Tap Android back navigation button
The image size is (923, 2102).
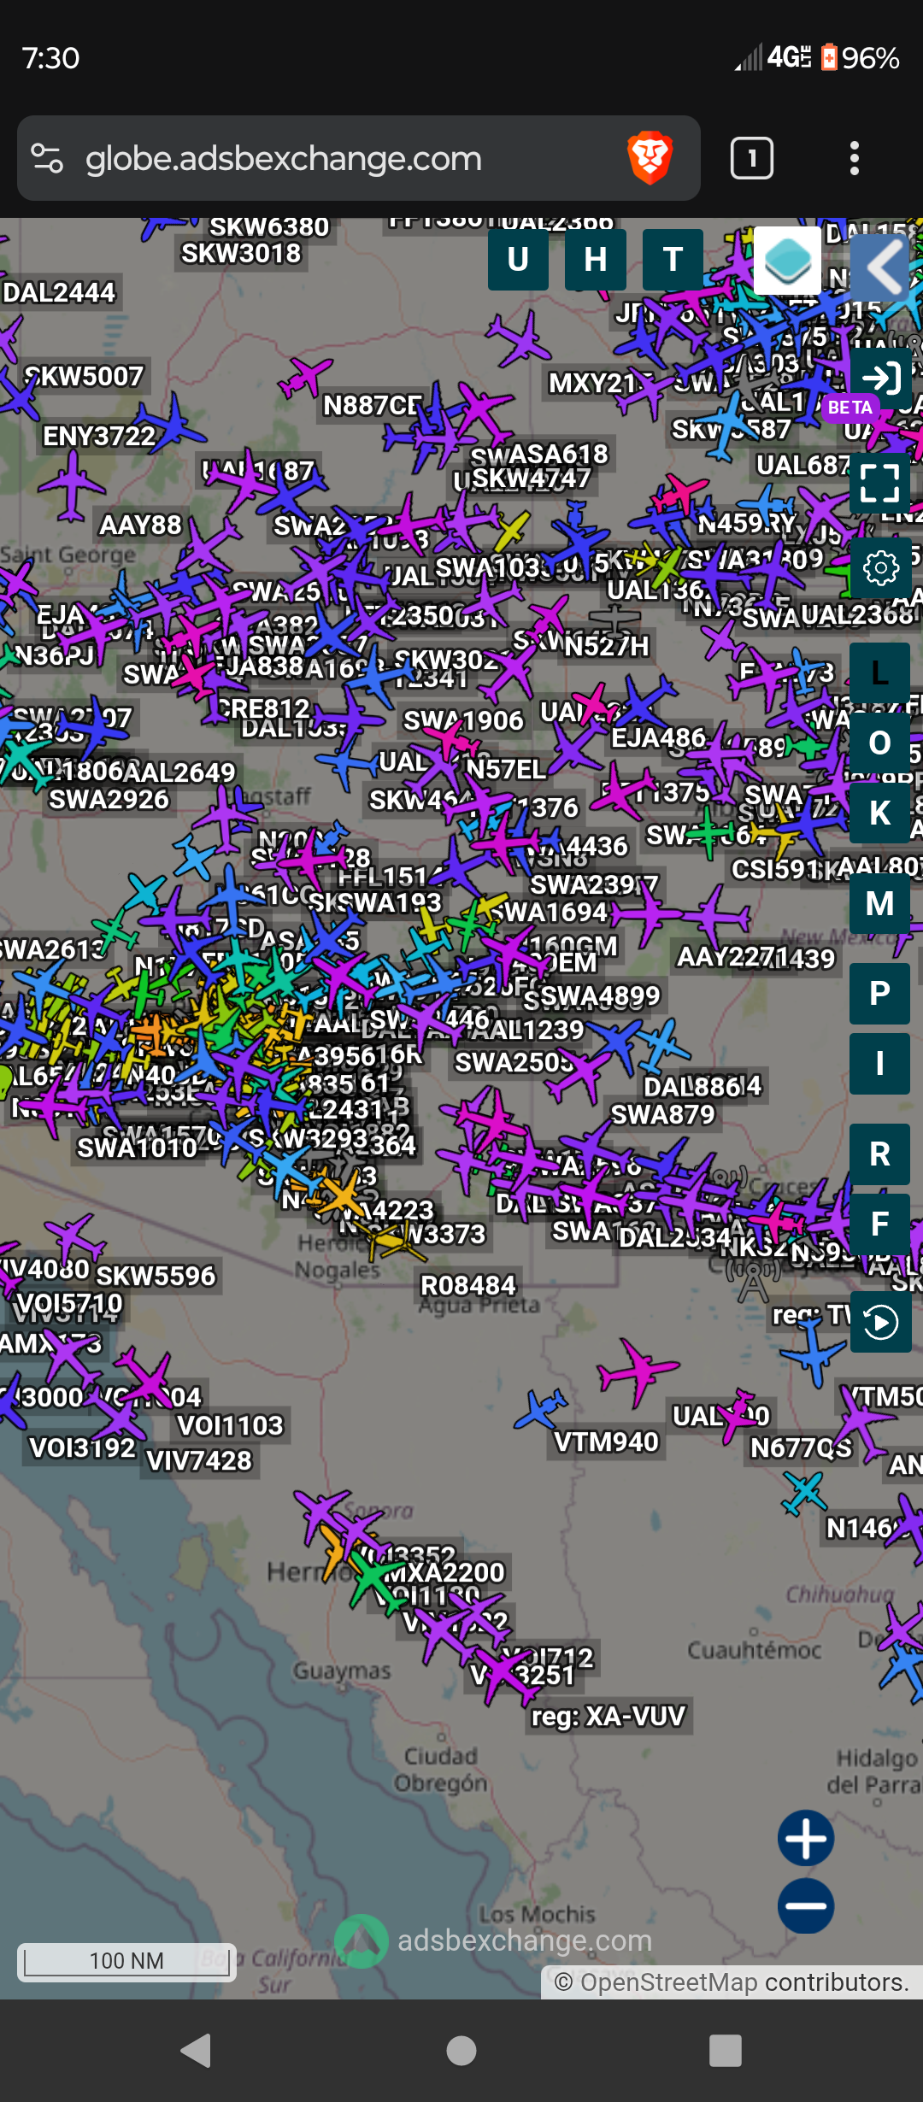point(197,2050)
